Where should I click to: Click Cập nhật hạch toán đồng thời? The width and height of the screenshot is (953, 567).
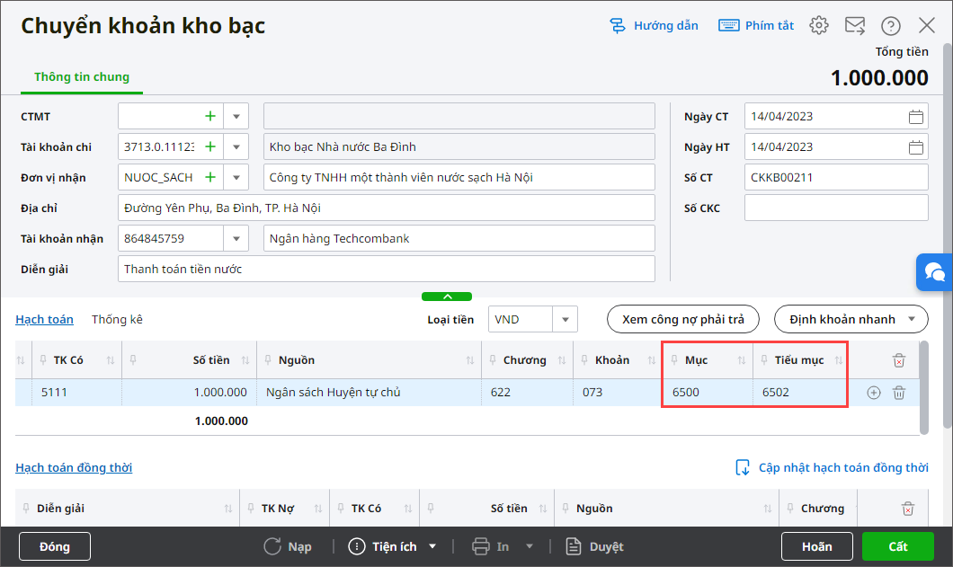[x=832, y=467]
